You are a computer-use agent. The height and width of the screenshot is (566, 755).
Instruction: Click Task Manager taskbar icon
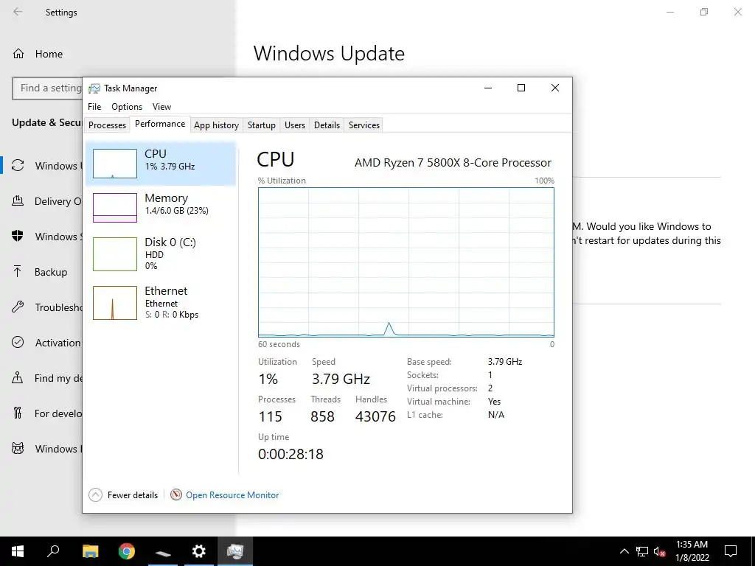(x=235, y=551)
